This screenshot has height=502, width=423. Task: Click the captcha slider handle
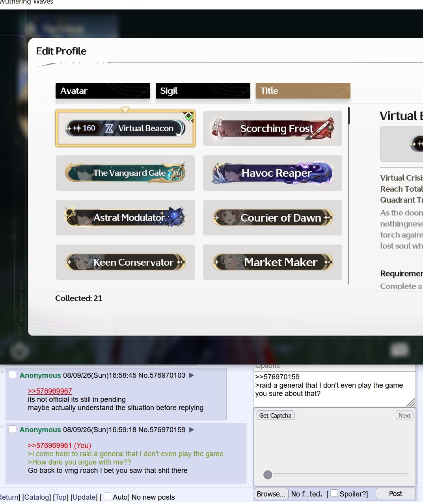[x=268, y=474]
